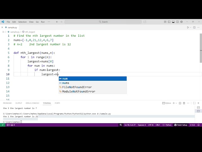This screenshot has height=152, width=202.
Task: Switch to the OUTPUT panel tab
Action: (x=19, y=103)
